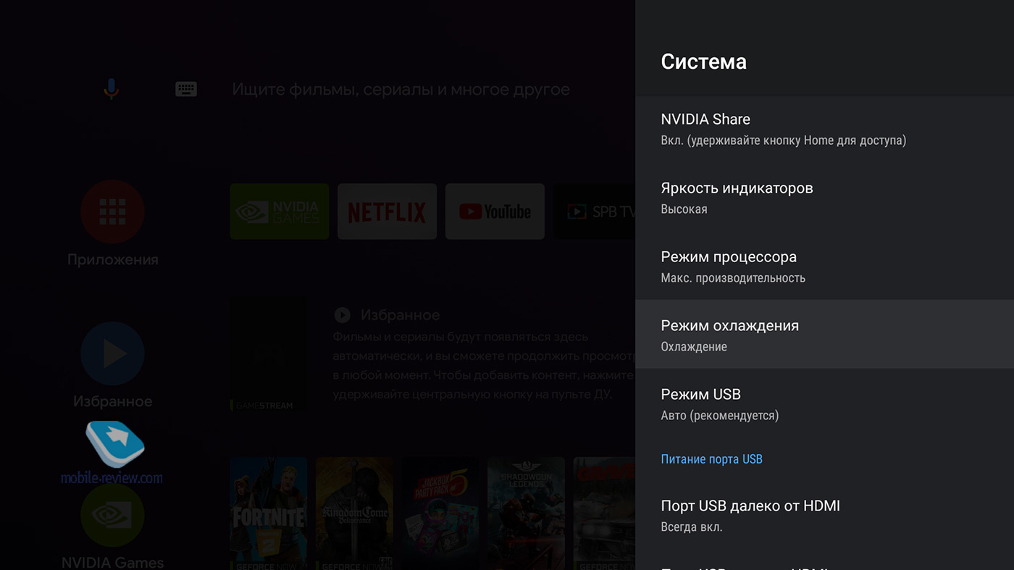
Task: Click the search field 'Ищите фильмы, сериалы'
Action: [401, 90]
